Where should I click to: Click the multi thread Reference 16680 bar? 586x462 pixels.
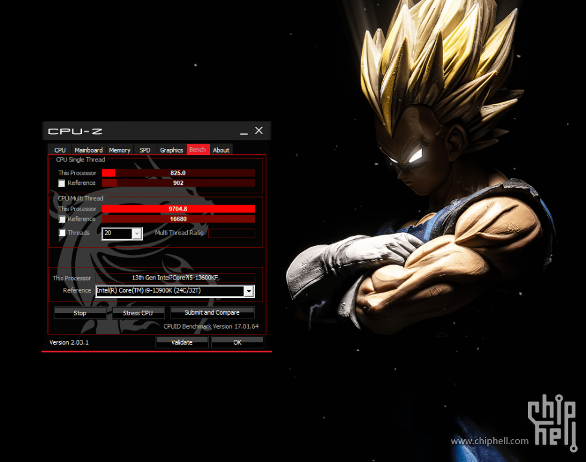(178, 219)
